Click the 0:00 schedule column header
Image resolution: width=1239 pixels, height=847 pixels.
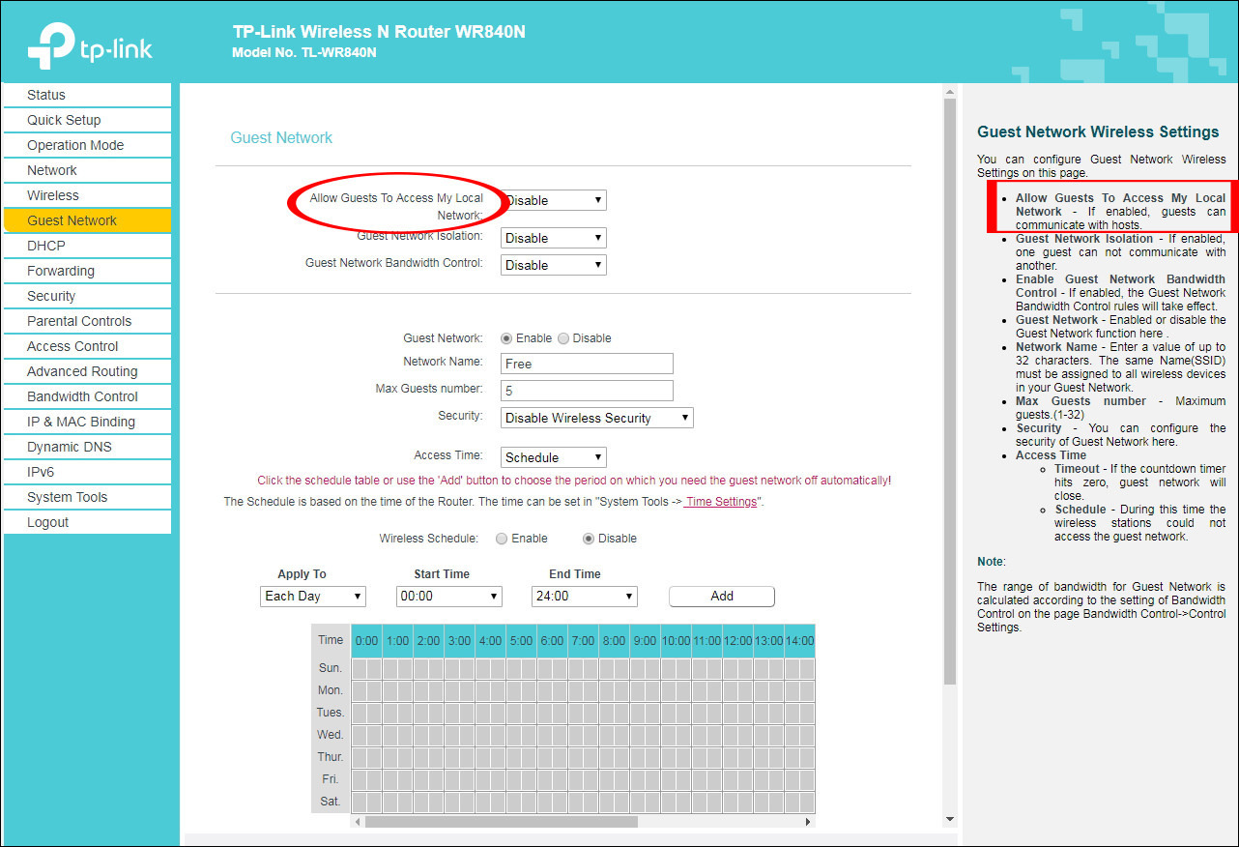(367, 640)
